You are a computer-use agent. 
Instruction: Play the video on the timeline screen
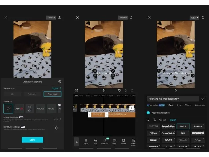pyautogui.click(x=104, y=90)
